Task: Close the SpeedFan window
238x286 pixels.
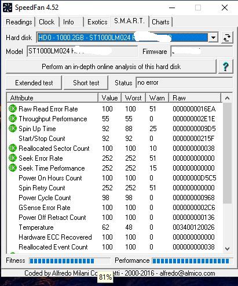Action: pos(225,8)
